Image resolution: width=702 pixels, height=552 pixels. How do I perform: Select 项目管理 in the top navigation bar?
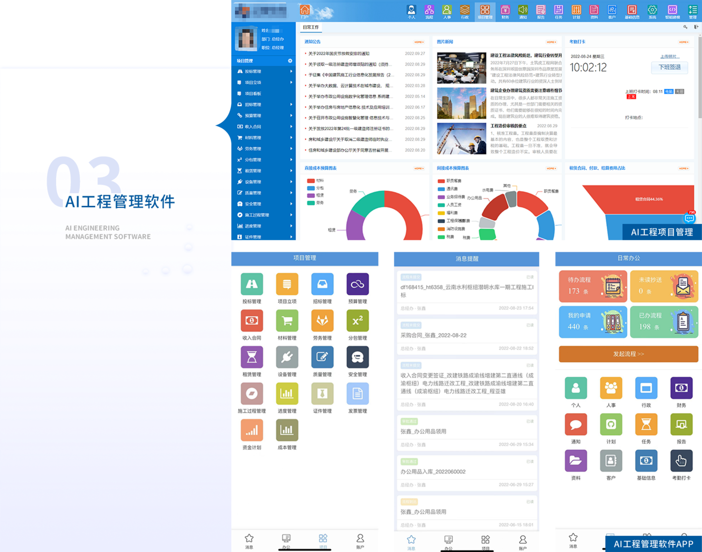point(485,11)
